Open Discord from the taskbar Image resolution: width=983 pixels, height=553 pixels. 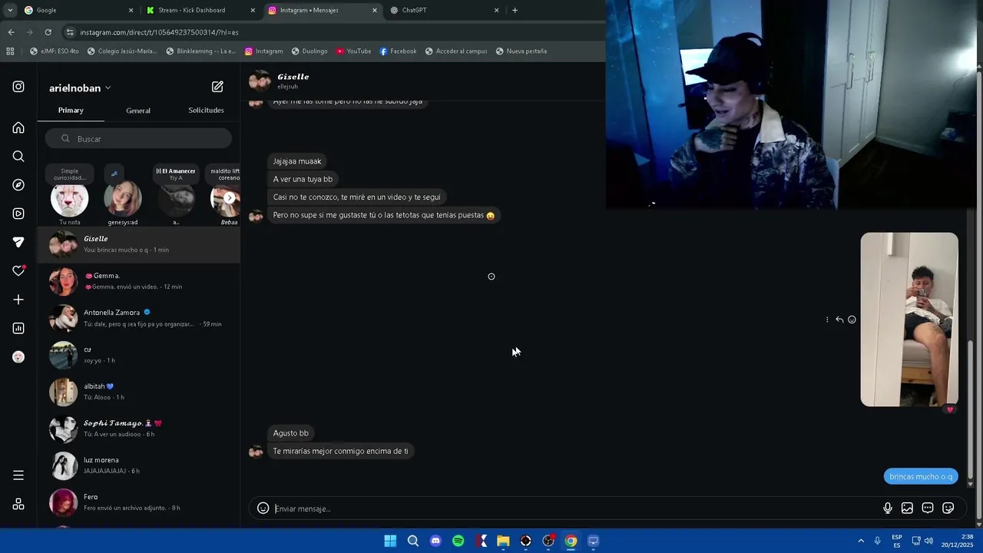[x=435, y=541]
